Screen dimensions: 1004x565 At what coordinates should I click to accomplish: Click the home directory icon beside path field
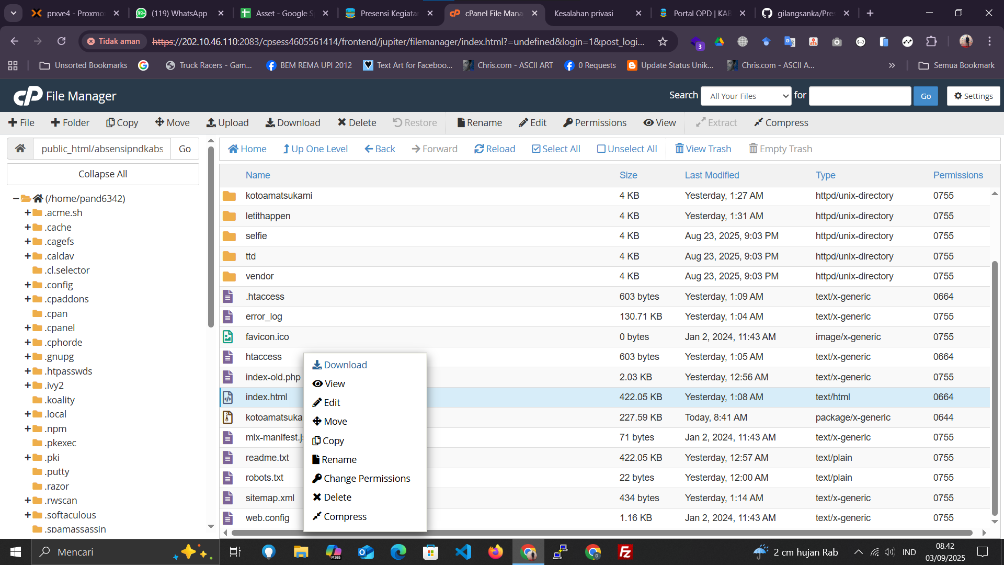(20, 149)
